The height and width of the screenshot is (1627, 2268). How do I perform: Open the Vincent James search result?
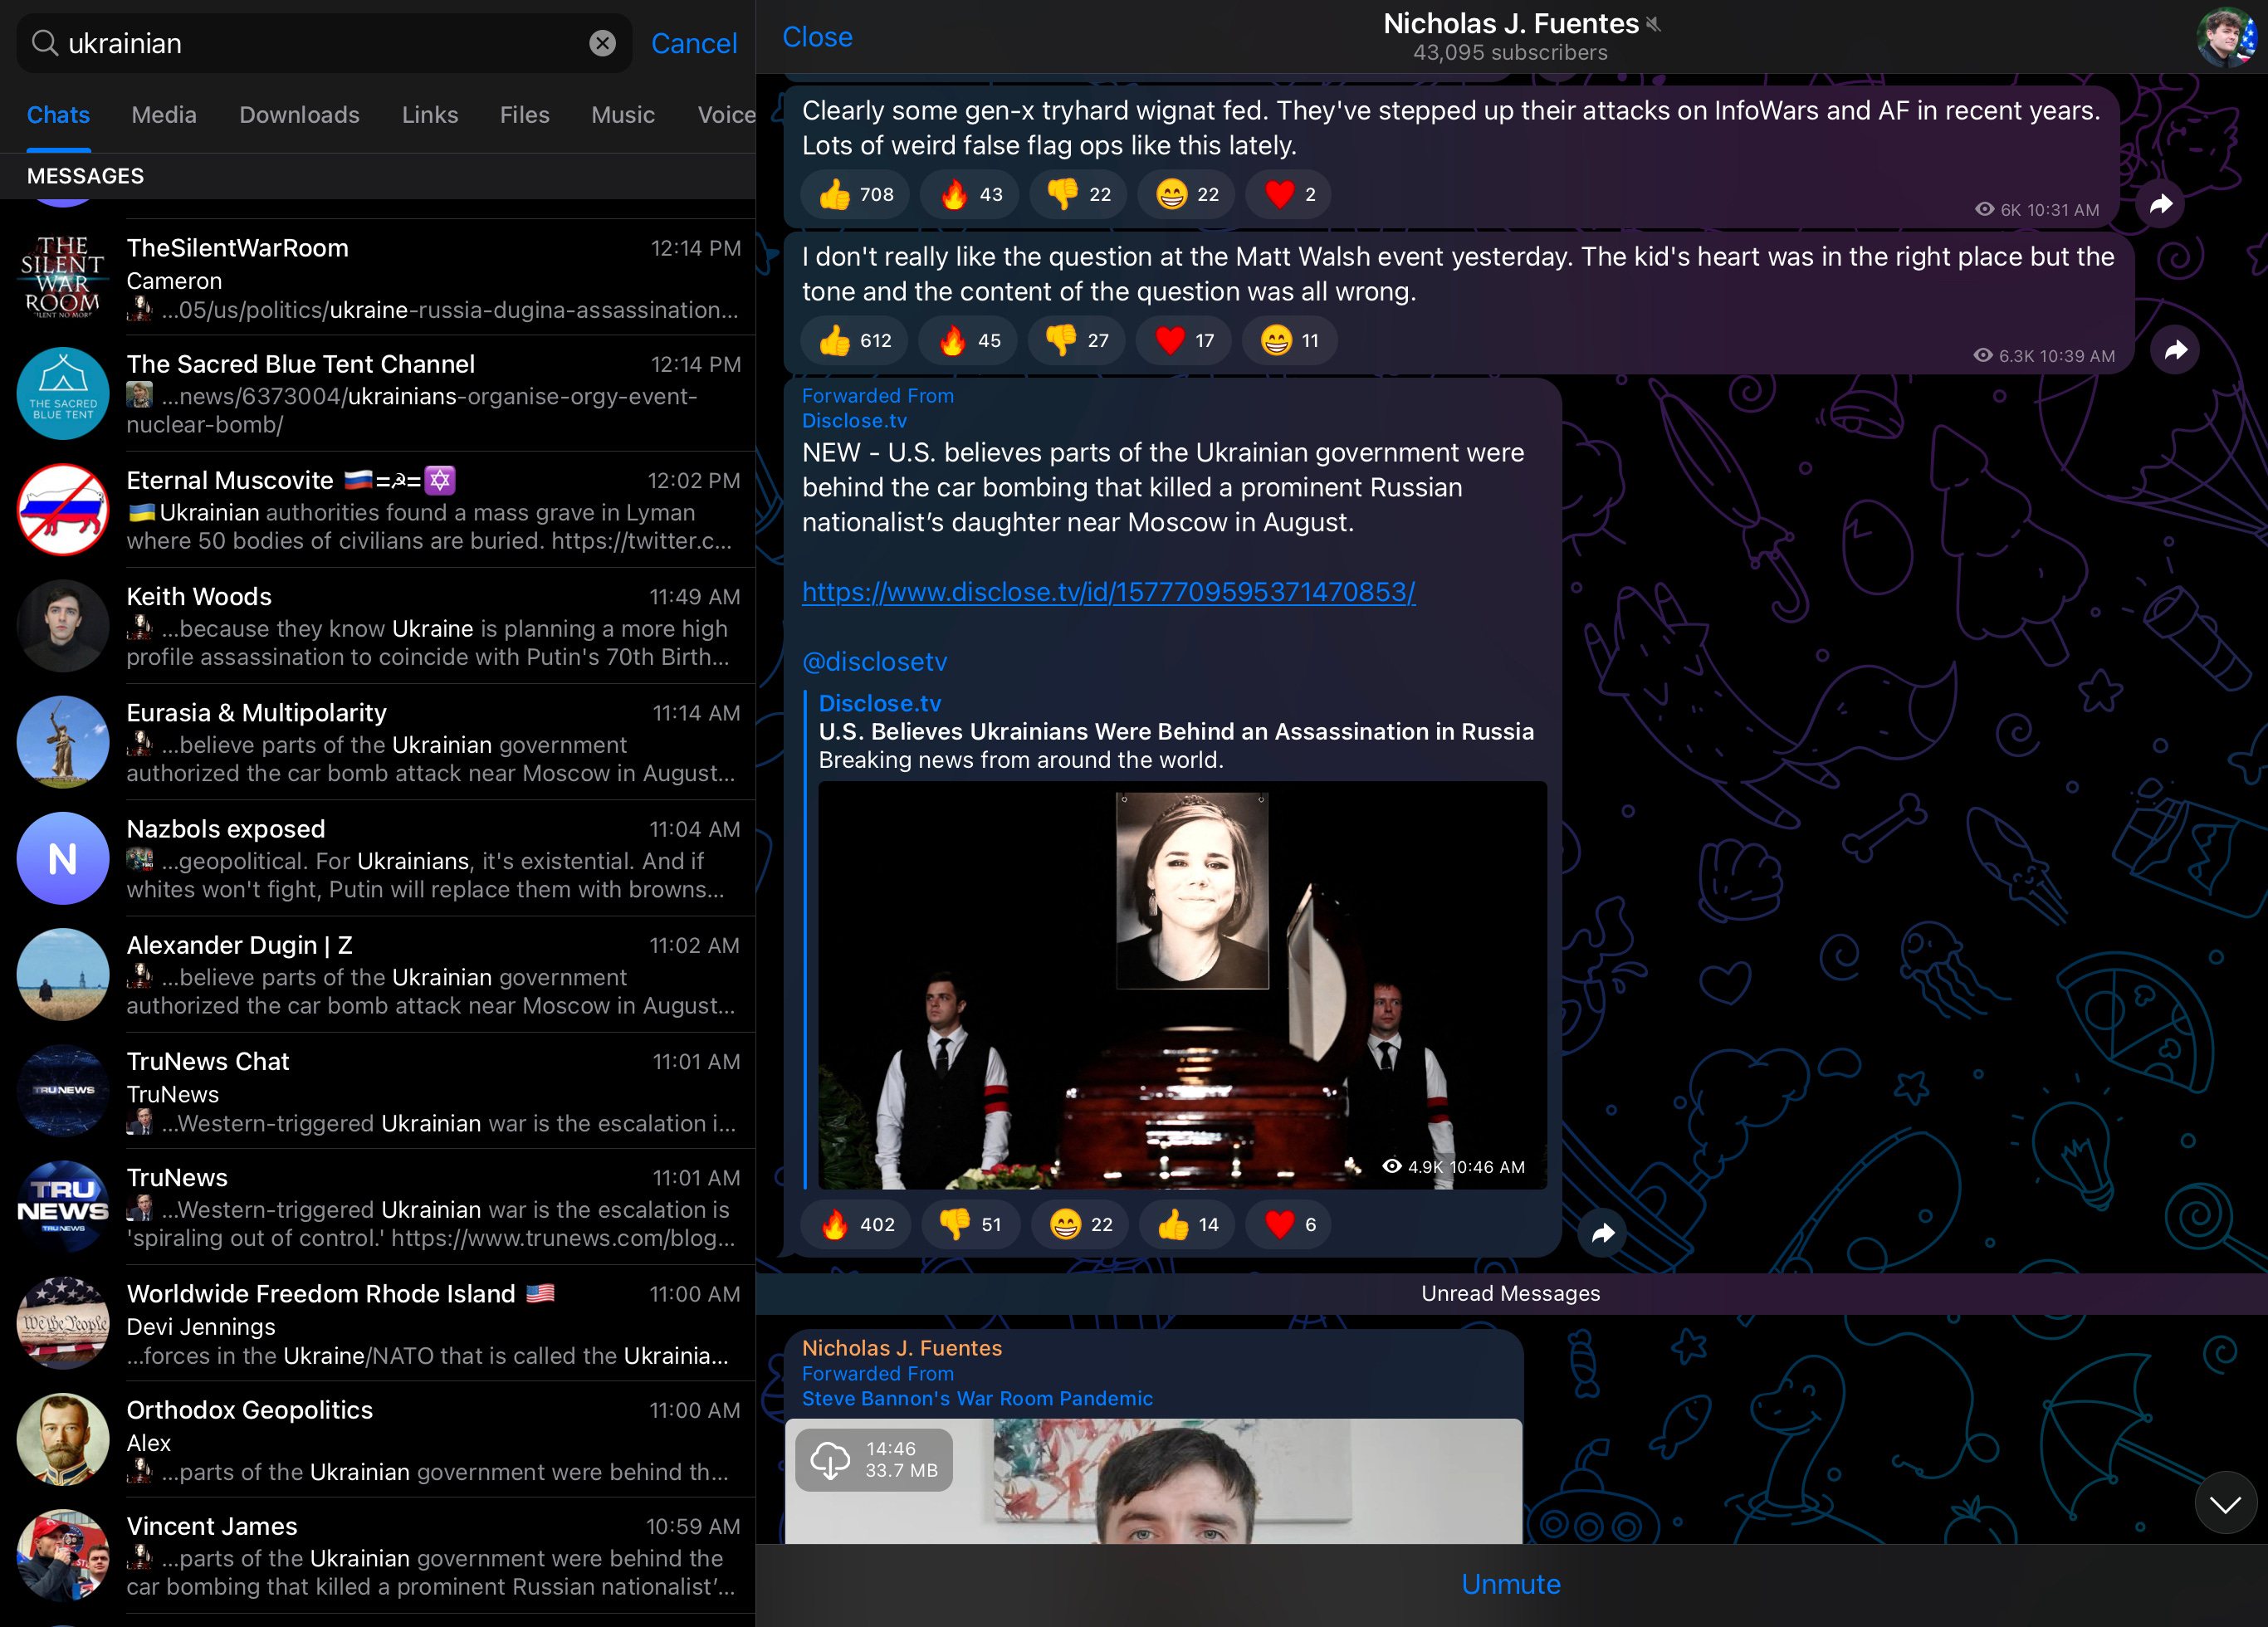[x=378, y=1555]
